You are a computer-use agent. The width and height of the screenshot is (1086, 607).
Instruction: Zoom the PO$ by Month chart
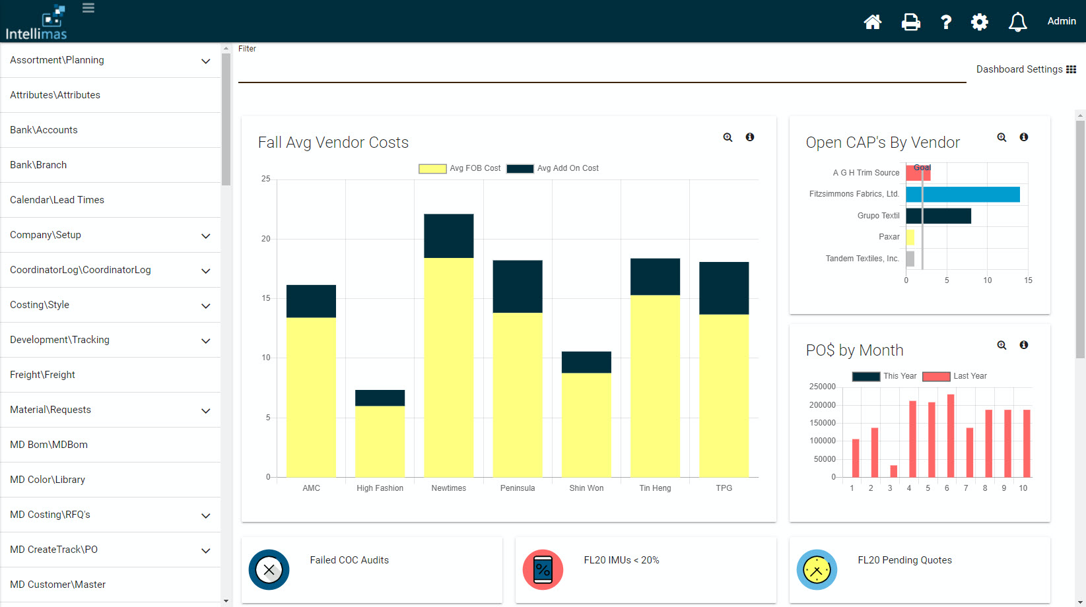click(x=1001, y=345)
